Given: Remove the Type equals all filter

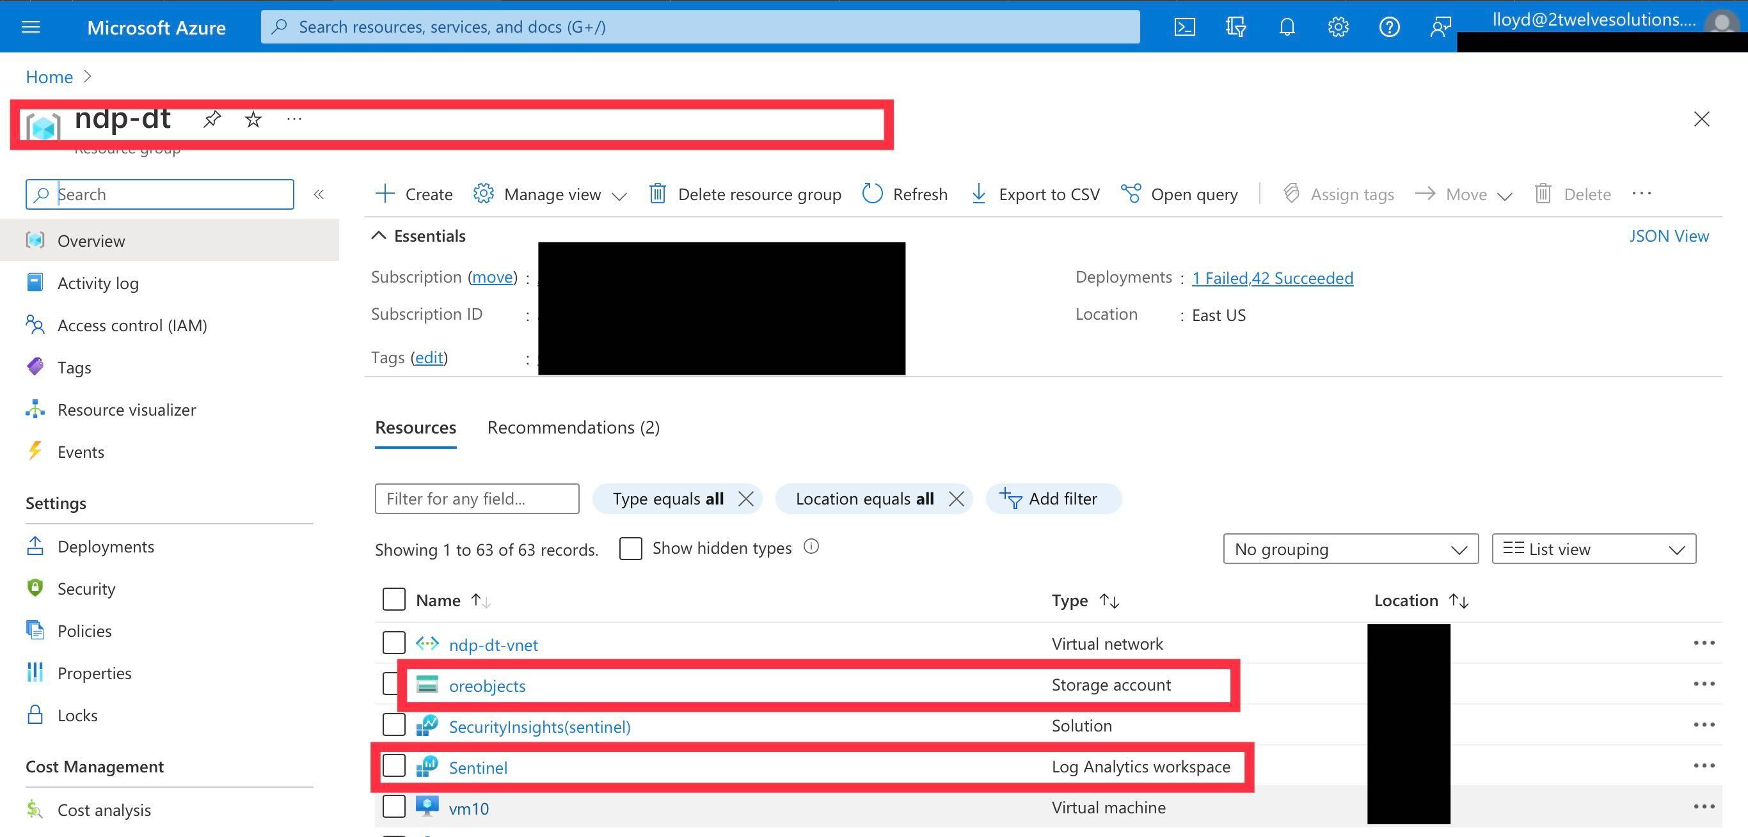Looking at the screenshot, I should [746, 499].
